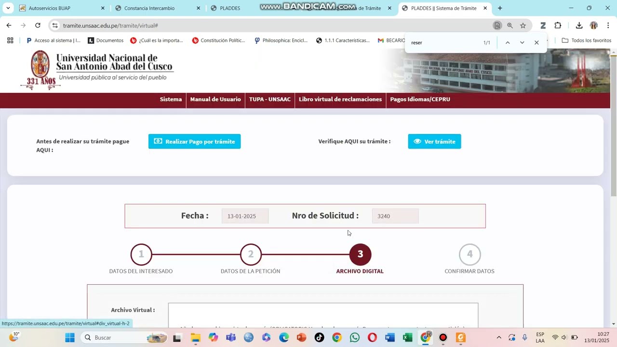The height and width of the screenshot is (347, 617).
Task: Click the find-in-page icon in the address bar
Action: [497, 26]
